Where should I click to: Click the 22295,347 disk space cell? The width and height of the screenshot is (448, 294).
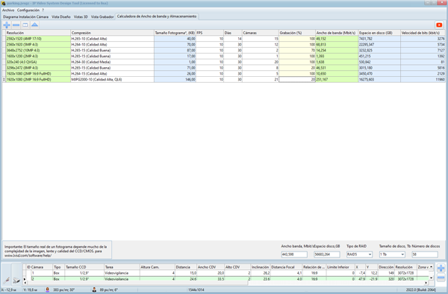[x=379, y=45]
